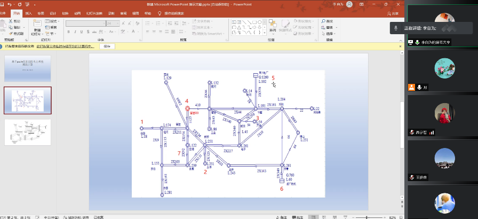The image size is (478, 219).
Task: Clear all formatting with the eraser A icon
Action: [137, 23]
